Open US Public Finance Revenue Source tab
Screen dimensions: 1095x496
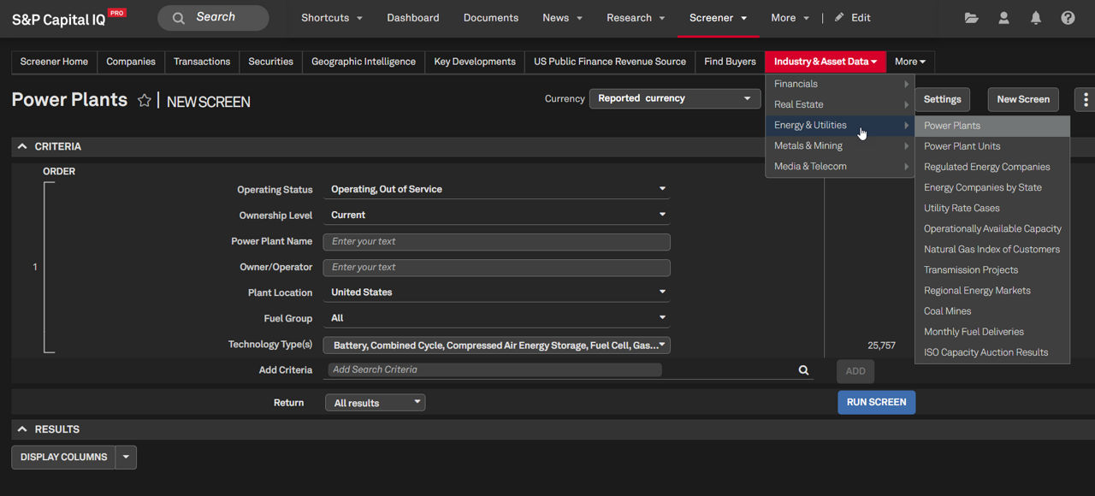click(x=610, y=62)
